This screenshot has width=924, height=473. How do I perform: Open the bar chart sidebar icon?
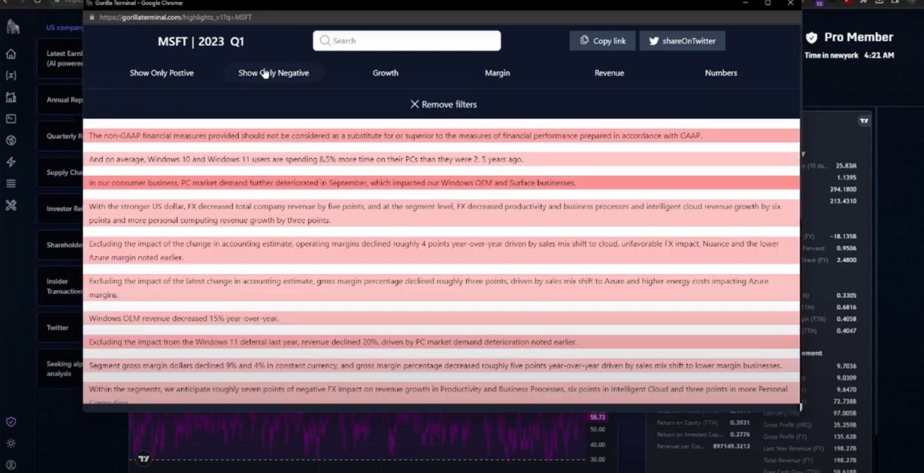11,97
